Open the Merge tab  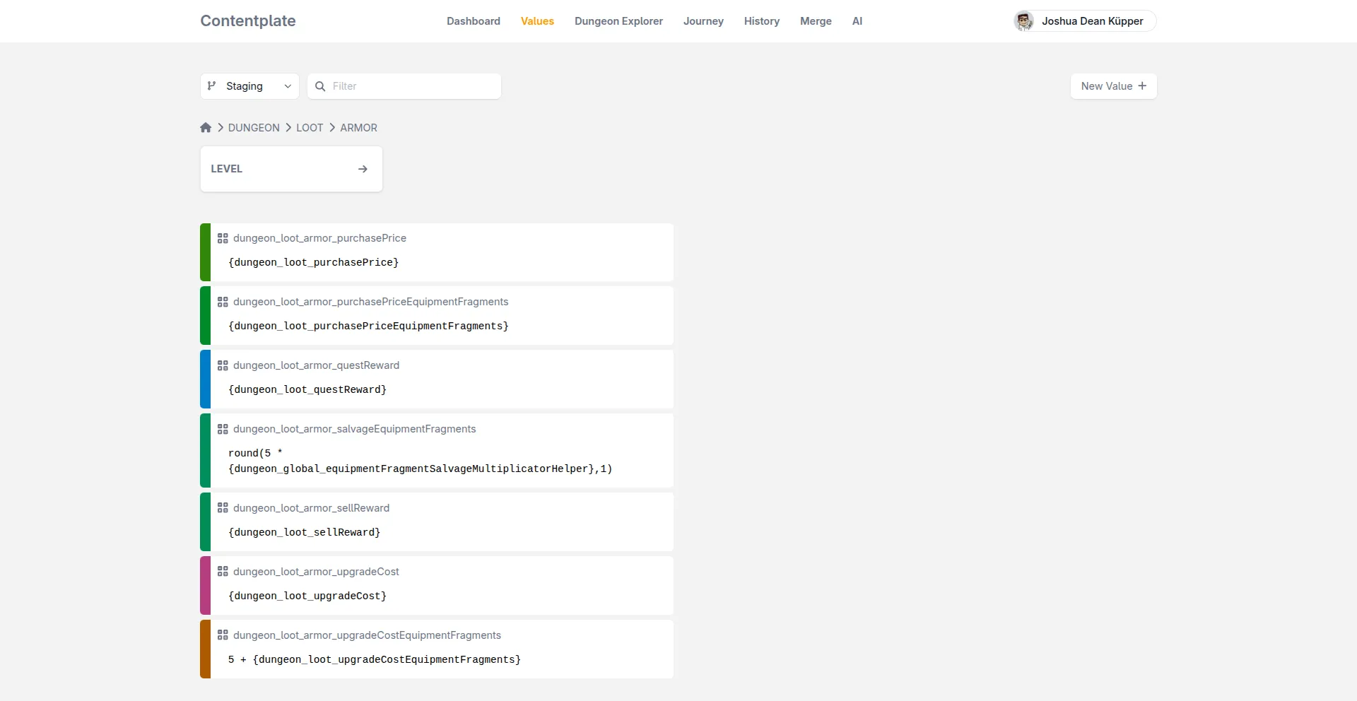point(816,21)
